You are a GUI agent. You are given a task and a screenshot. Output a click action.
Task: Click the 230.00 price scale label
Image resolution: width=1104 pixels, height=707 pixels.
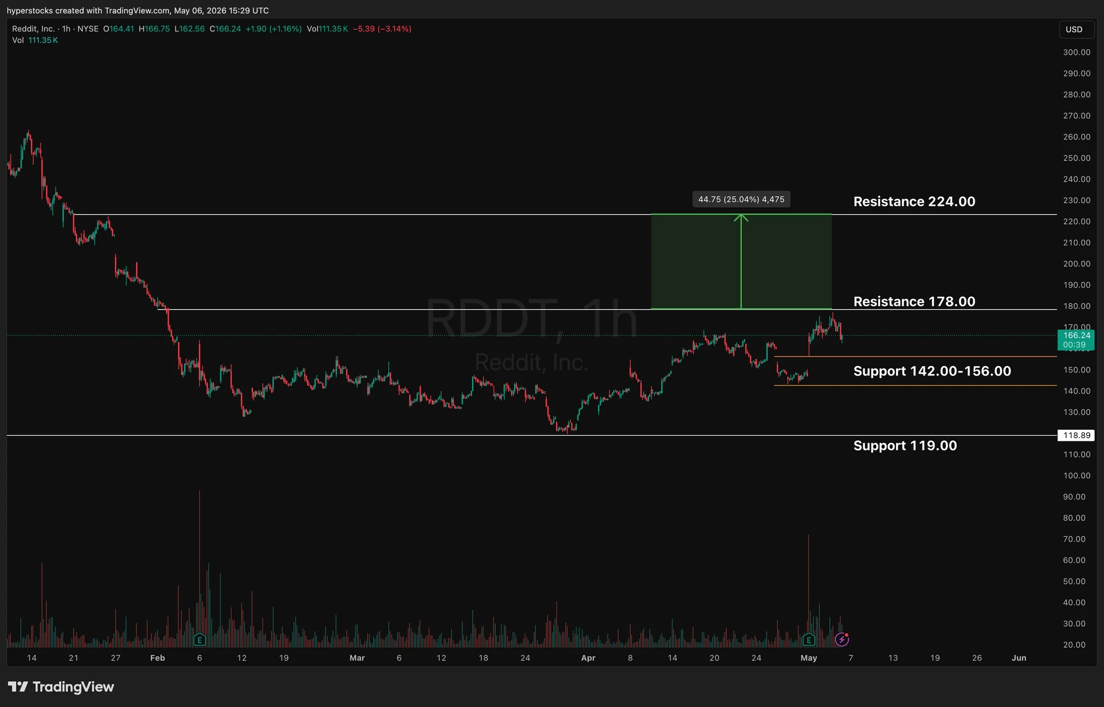tap(1077, 200)
